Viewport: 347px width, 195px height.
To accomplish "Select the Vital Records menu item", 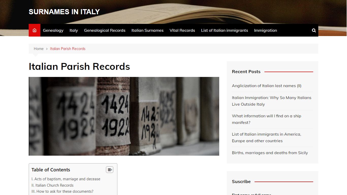I will 182,30.
